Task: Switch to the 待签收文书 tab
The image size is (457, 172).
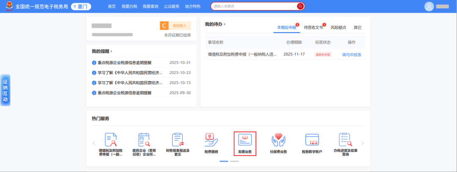Action: 313,27
